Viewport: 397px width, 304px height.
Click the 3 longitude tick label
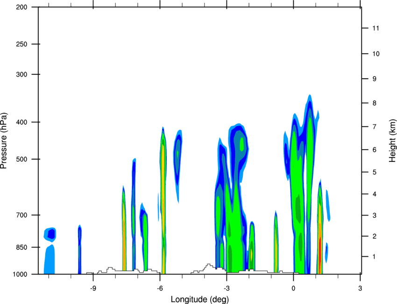tap(360, 288)
